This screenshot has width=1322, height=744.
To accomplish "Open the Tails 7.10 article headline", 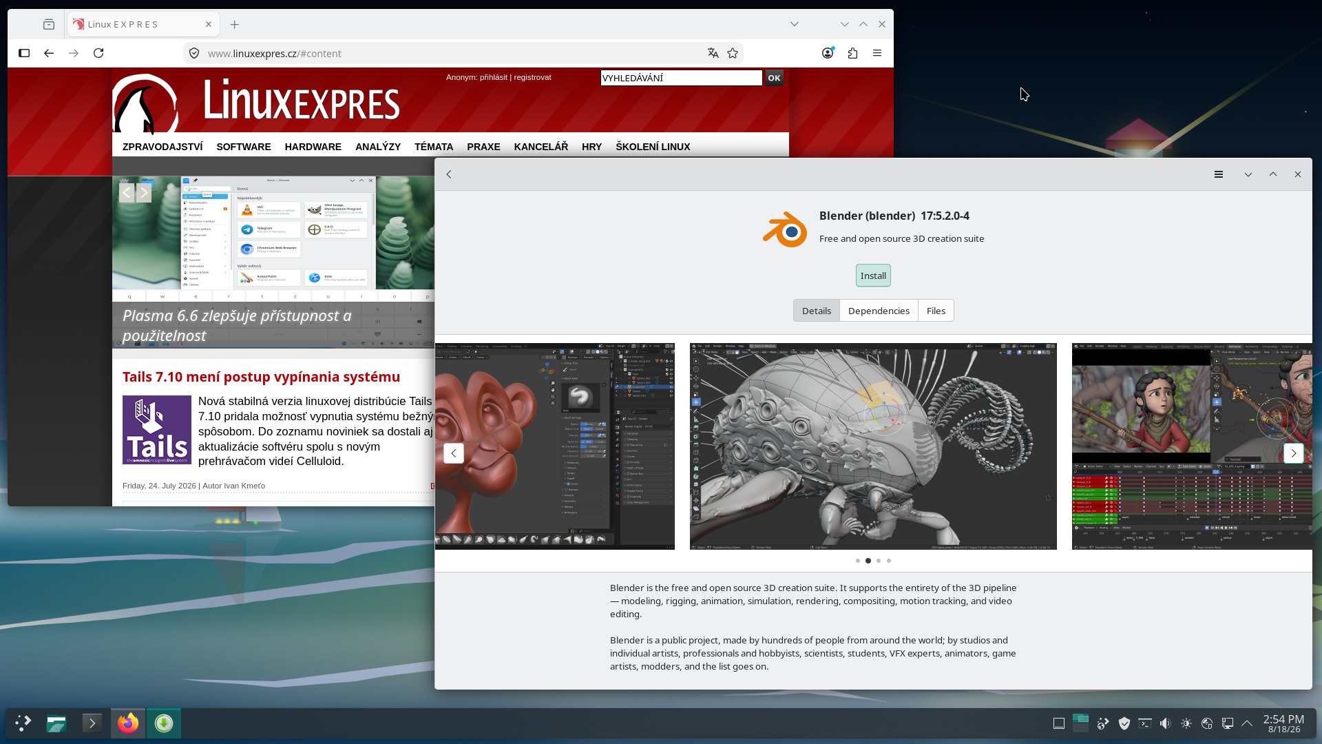I will click(261, 377).
